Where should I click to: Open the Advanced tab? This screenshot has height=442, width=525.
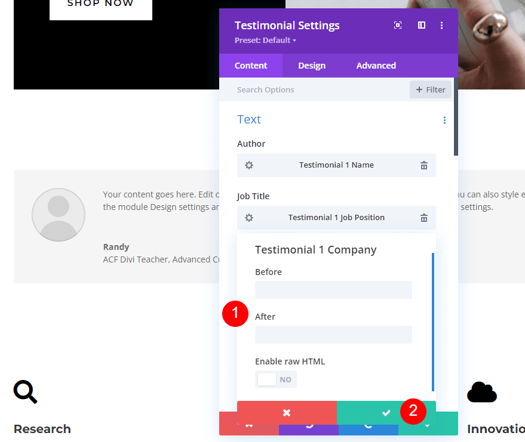click(376, 66)
